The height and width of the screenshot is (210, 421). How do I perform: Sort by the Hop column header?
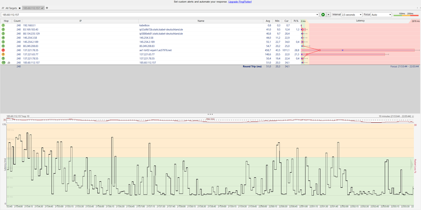tap(6, 21)
